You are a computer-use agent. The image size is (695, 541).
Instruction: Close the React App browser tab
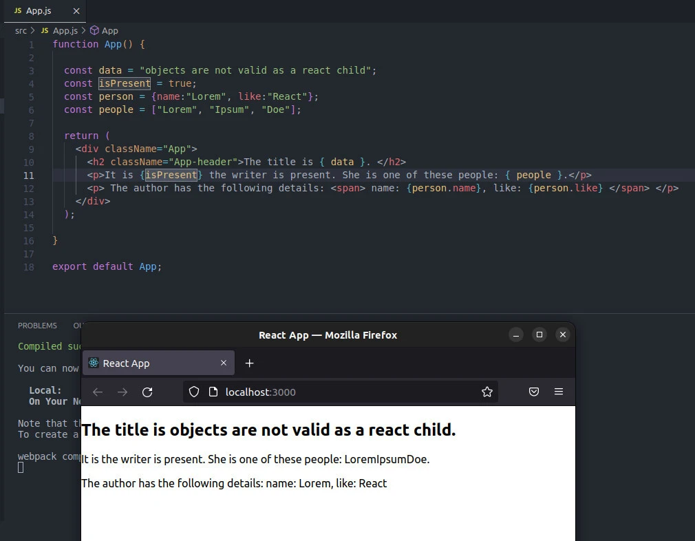224,363
